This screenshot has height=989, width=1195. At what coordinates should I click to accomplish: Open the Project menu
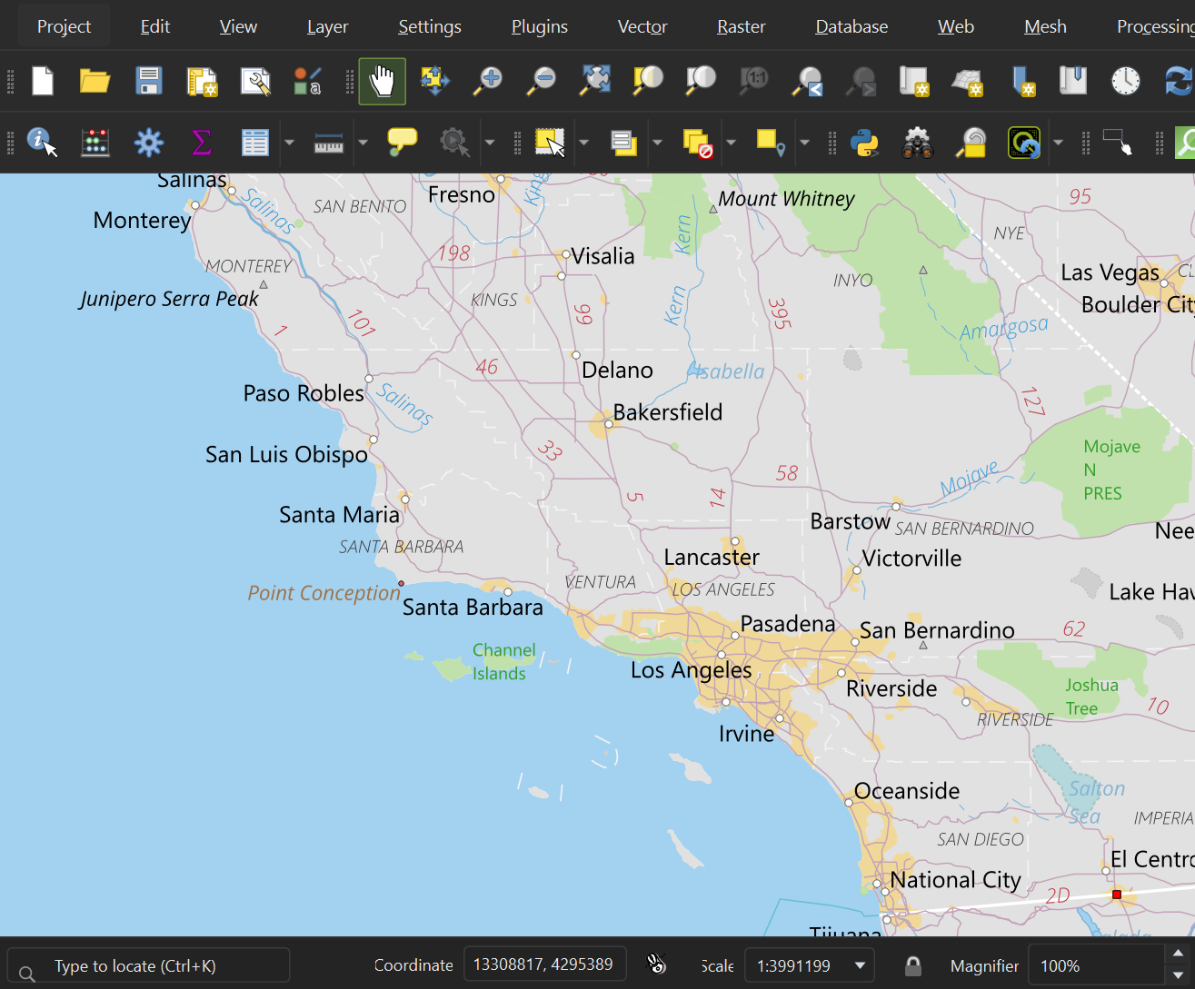(x=64, y=26)
